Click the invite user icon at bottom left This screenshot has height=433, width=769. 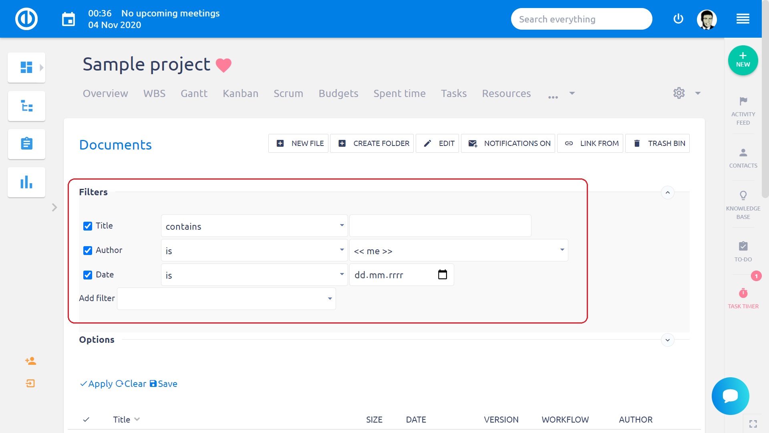click(31, 361)
